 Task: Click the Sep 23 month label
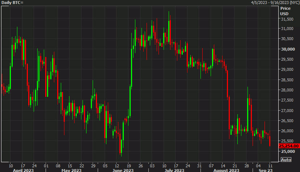266,170
